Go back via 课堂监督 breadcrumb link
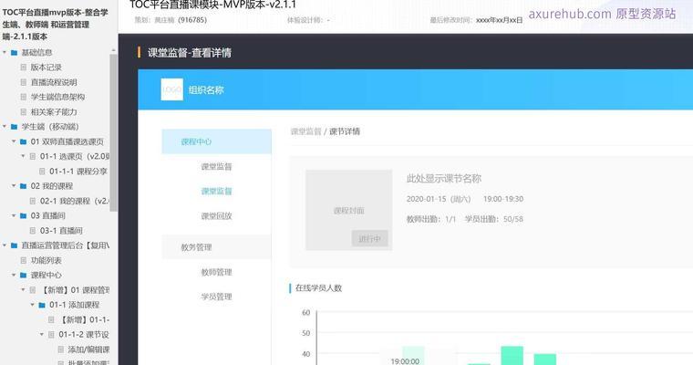The height and width of the screenshot is (365, 693). coord(305,131)
